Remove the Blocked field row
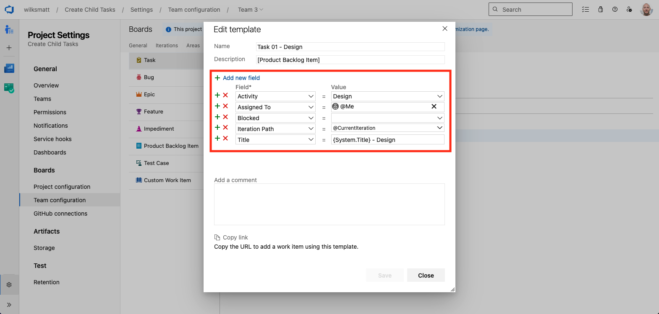 (x=225, y=117)
